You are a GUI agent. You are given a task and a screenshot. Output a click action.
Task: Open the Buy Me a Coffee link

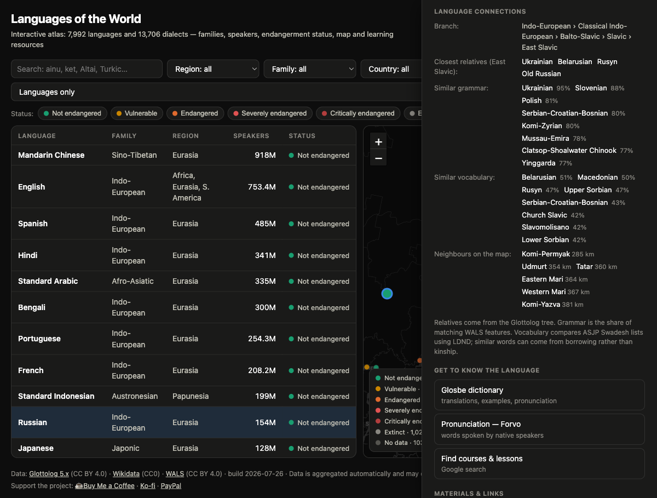point(105,485)
